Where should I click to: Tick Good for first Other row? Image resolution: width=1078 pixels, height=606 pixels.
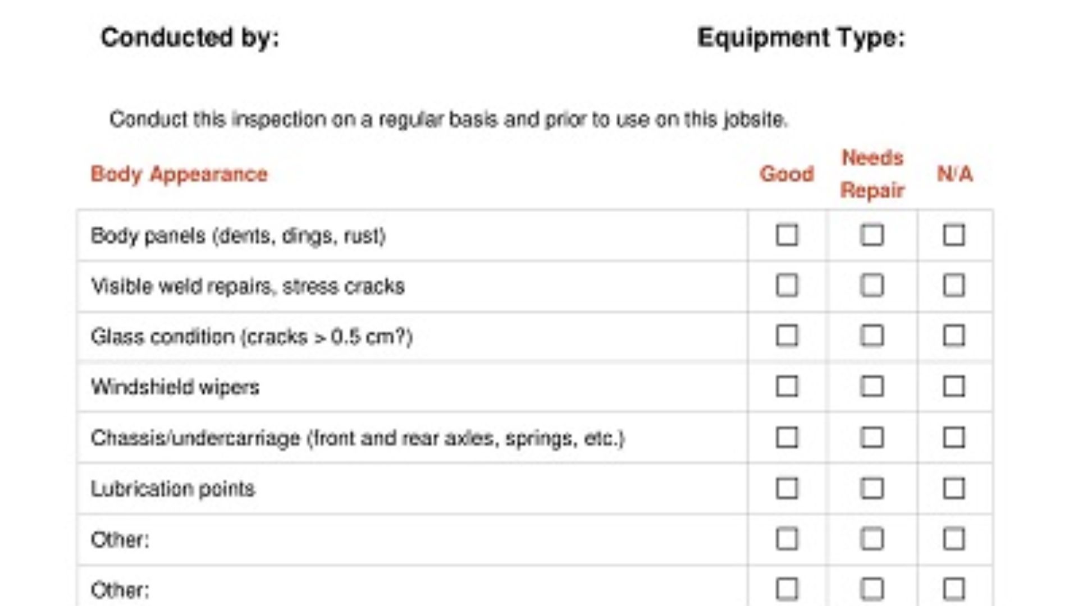pos(787,539)
